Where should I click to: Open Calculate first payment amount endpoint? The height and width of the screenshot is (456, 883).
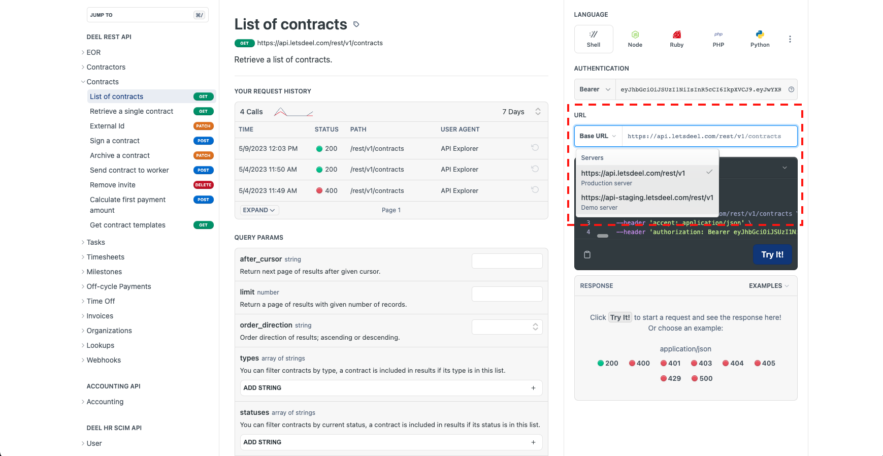tap(151, 205)
